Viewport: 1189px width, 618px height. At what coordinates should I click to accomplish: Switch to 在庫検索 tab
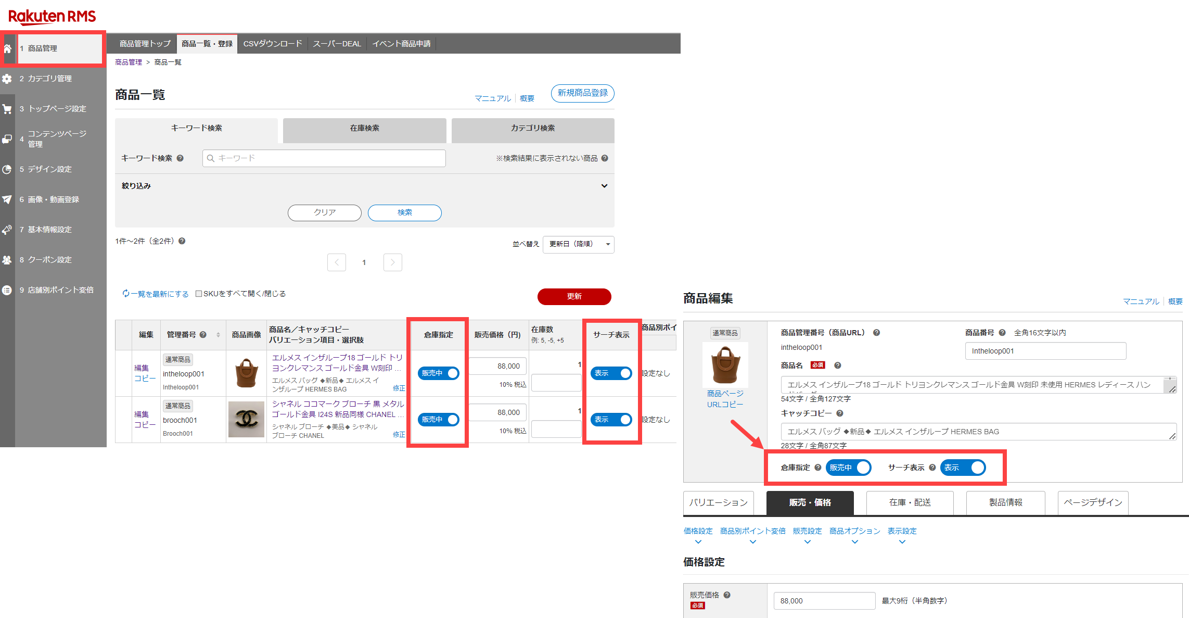click(365, 130)
